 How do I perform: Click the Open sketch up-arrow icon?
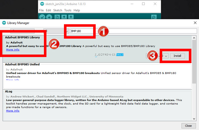coord(64,17)
